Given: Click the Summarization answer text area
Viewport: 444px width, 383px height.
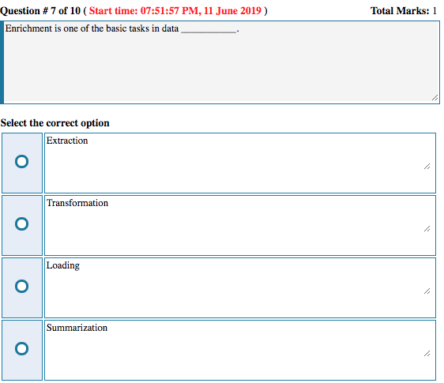Looking at the screenshot, I should click(x=240, y=350).
